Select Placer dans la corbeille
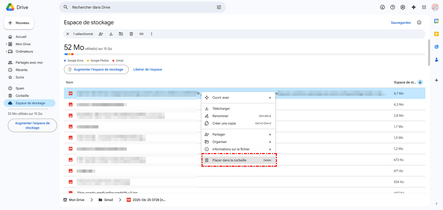443x210 pixels. [238, 160]
